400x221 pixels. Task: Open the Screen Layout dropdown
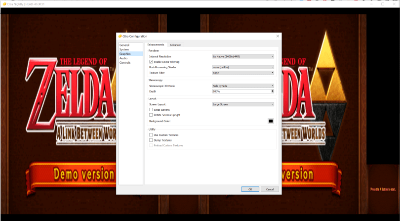243,104
